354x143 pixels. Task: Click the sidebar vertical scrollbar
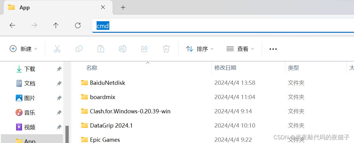click(x=67, y=134)
